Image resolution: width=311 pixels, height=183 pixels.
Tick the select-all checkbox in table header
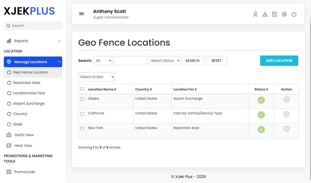pyautogui.click(x=82, y=89)
